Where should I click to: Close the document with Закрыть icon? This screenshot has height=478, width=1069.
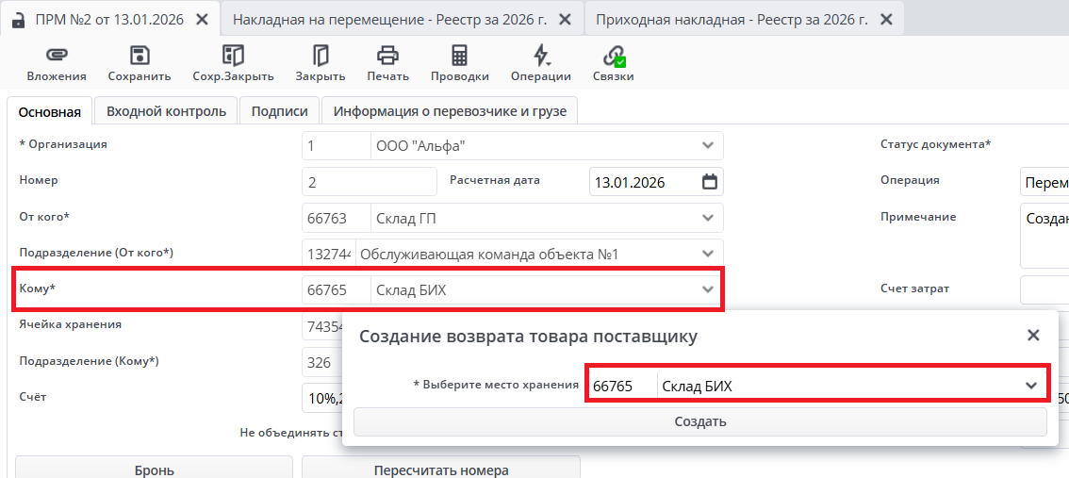pos(320,56)
